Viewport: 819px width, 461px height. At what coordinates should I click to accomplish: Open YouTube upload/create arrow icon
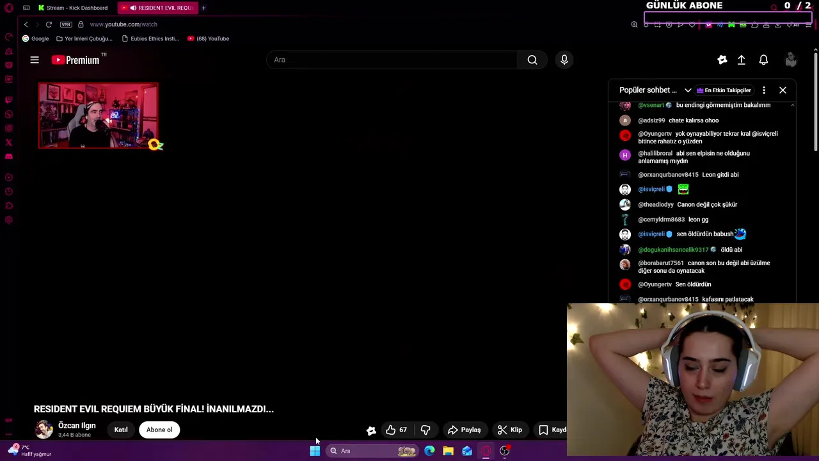tap(742, 60)
